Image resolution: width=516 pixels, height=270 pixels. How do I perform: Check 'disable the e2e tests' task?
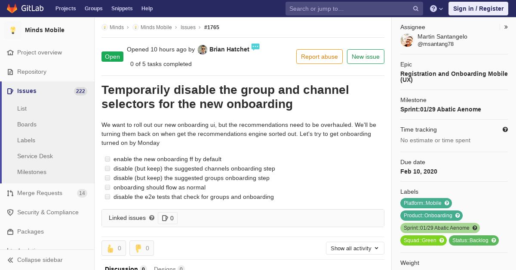coord(107,197)
